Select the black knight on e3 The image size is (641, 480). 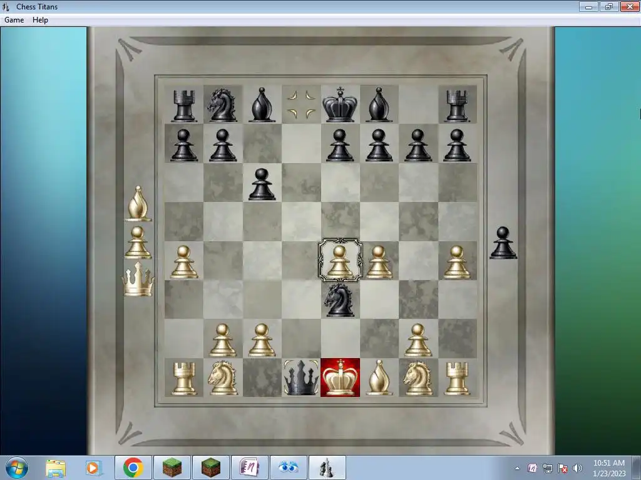tap(339, 300)
